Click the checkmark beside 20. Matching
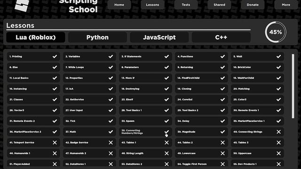301x169 pixels. [278, 89]
